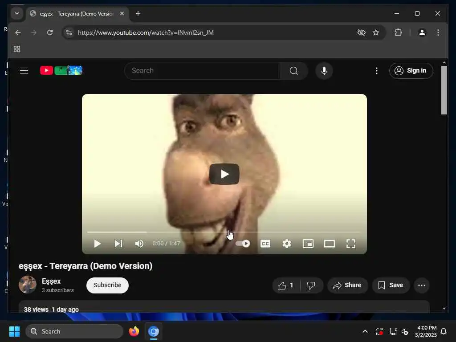Open a new browser tab
The width and height of the screenshot is (456, 342).
[138, 13]
